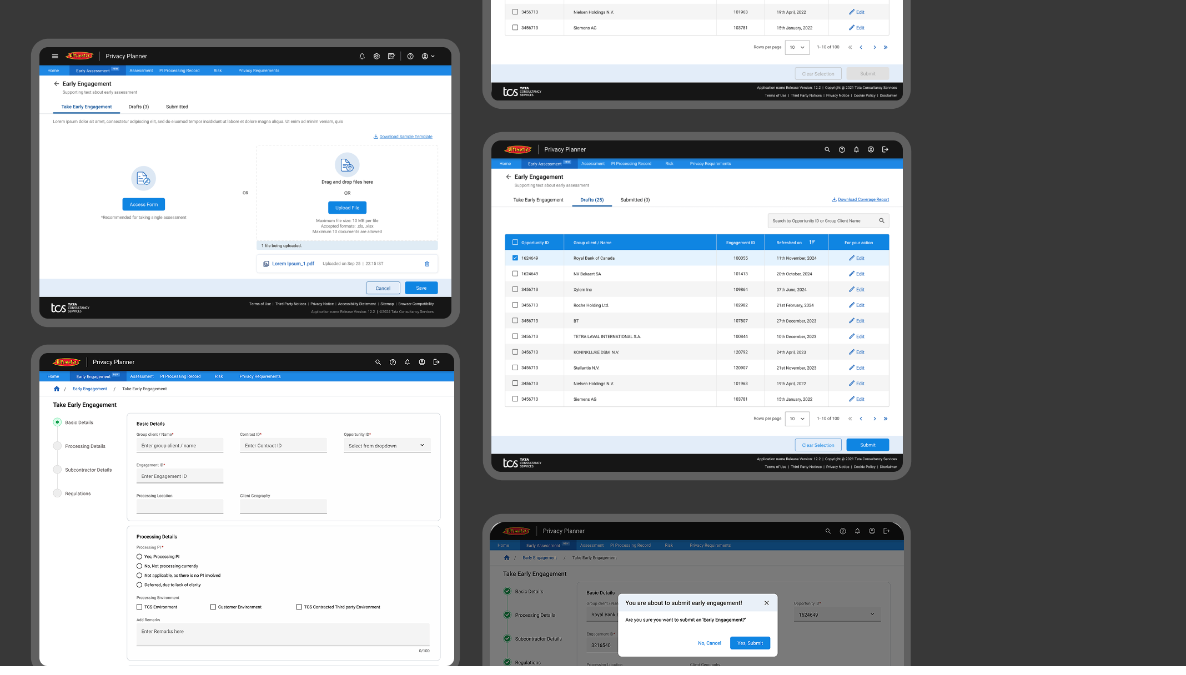Click the magnifier inside the Opportunity ID search field
The height and width of the screenshot is (675, 1186).
pyautogui.click(x=882, y=221)
